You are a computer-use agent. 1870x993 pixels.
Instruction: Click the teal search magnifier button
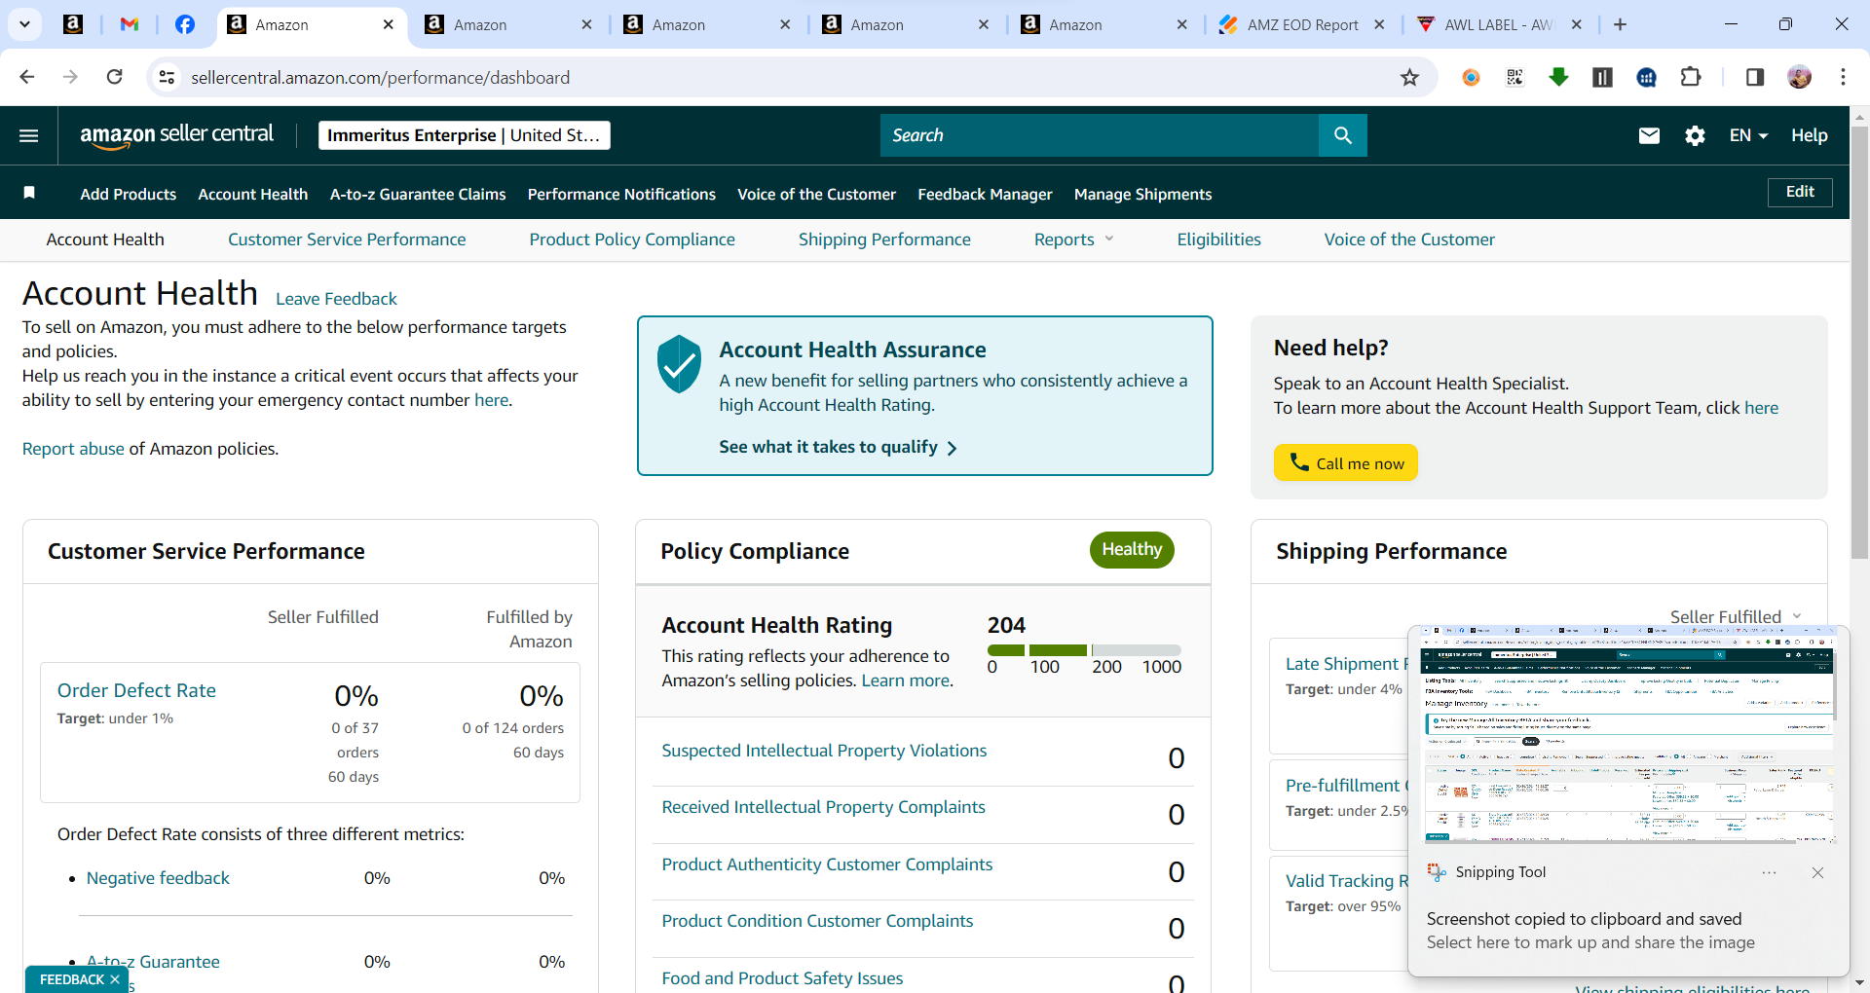(x=1342, y=135)
